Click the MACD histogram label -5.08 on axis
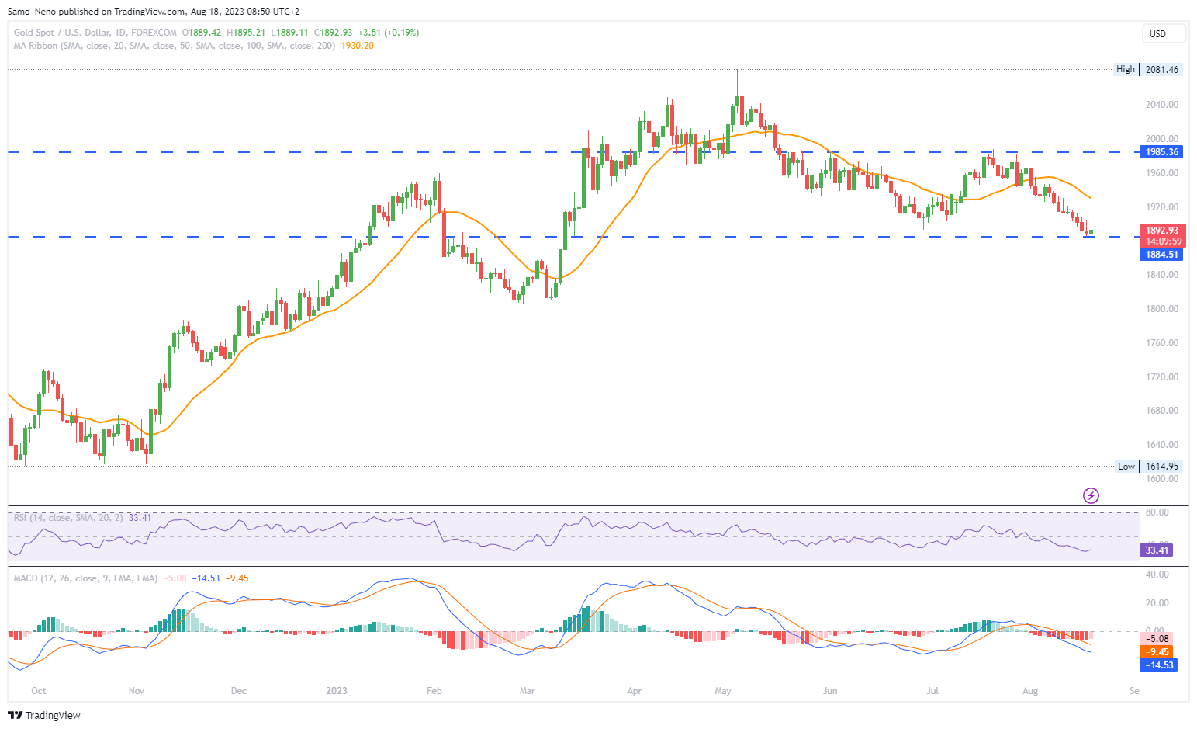This screenshot has width=1197, height=729. 1157,639
